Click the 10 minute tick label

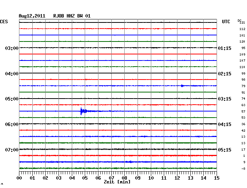151,178
